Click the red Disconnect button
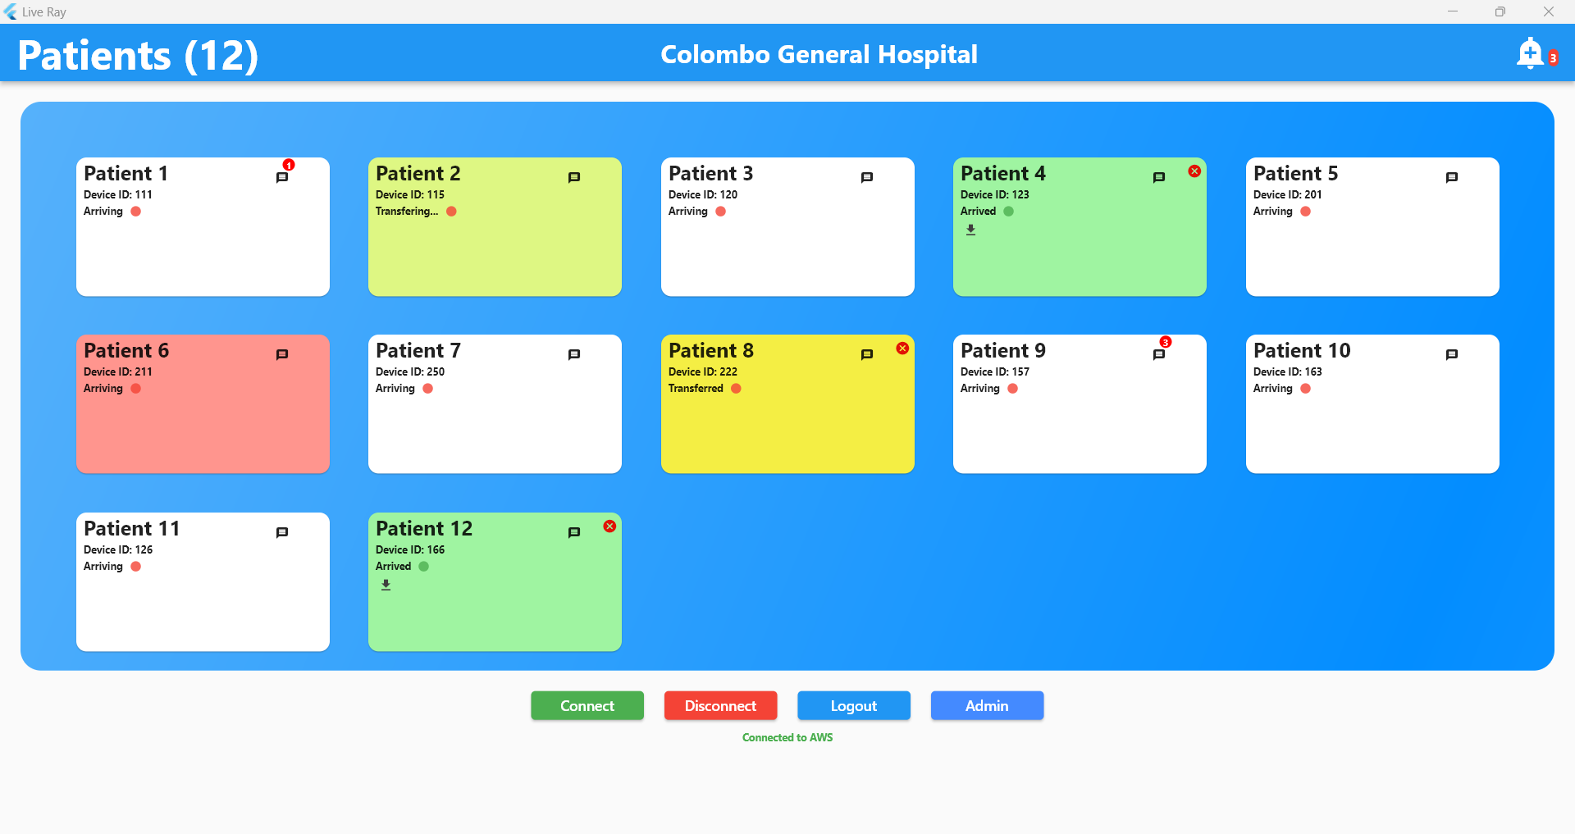Viewport: 1575px width, 834px height. click(x=720, y=705)
